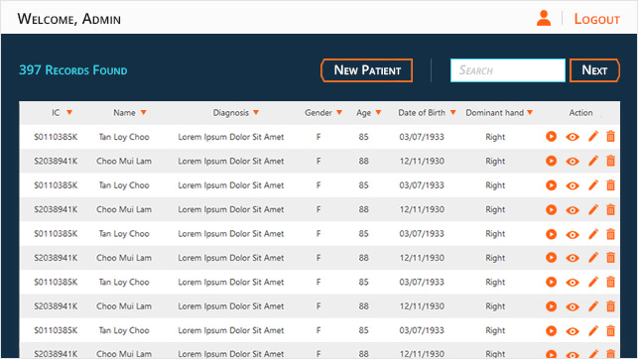Screen dimensions: 638x359
Task: Click the New Patient button
Action: 366,70
